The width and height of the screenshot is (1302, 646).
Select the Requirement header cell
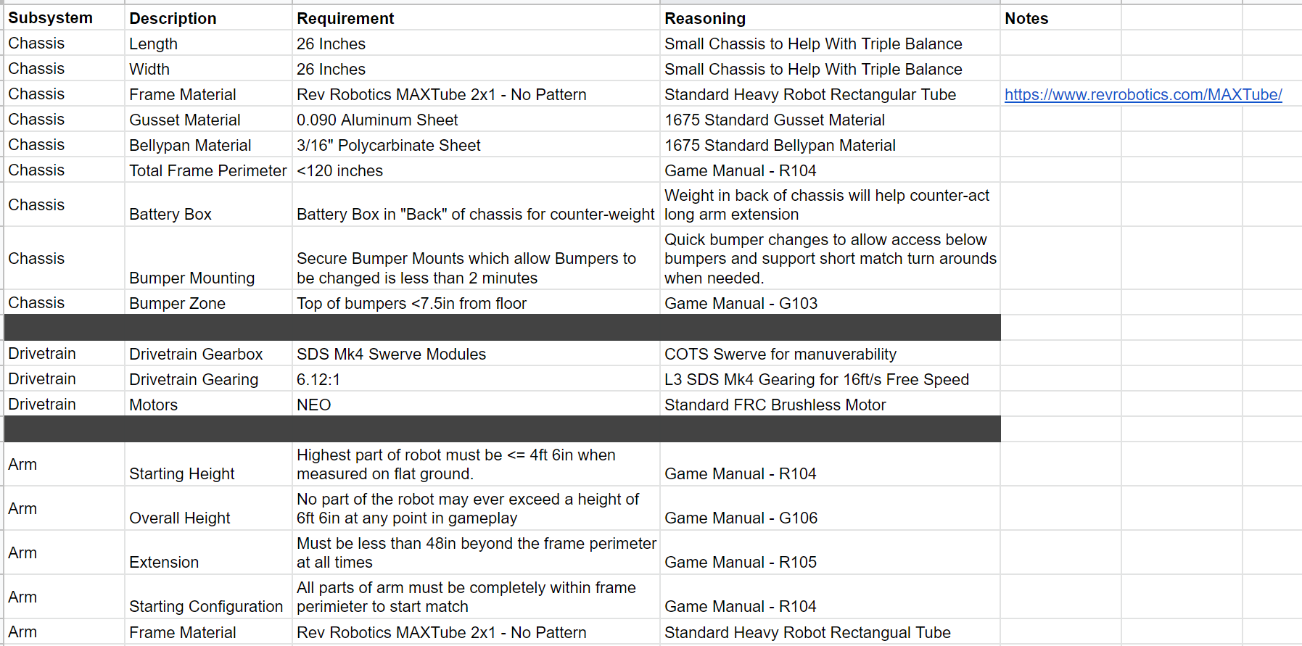pyautogui.click(x=476, y=18)
